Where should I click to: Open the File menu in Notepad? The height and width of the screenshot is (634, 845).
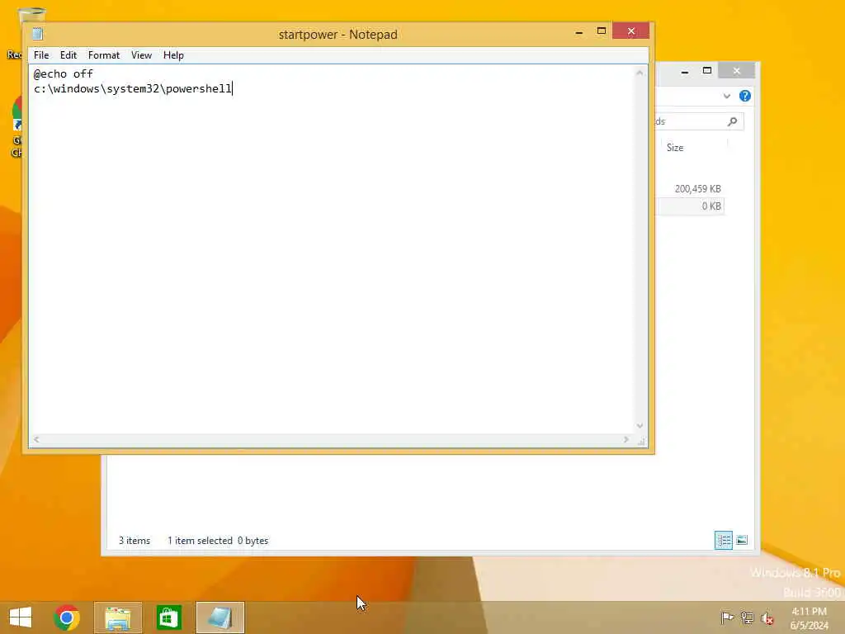41,55
